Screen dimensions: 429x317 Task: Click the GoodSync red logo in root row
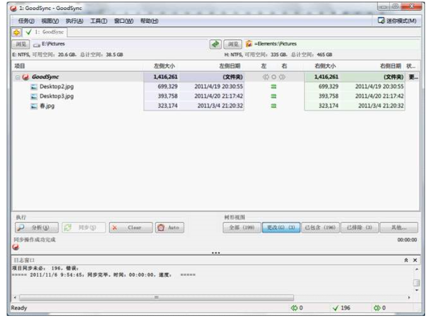[x=26, y=77]
